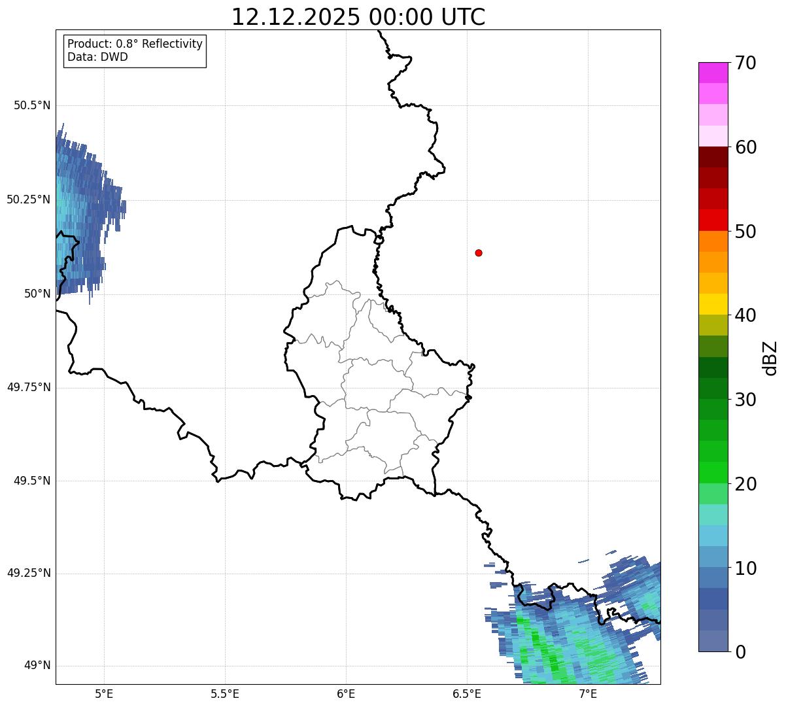This screenshot has width=786, height=707.
Task: Click the red radar site marker
Action: tap(479, 252)
